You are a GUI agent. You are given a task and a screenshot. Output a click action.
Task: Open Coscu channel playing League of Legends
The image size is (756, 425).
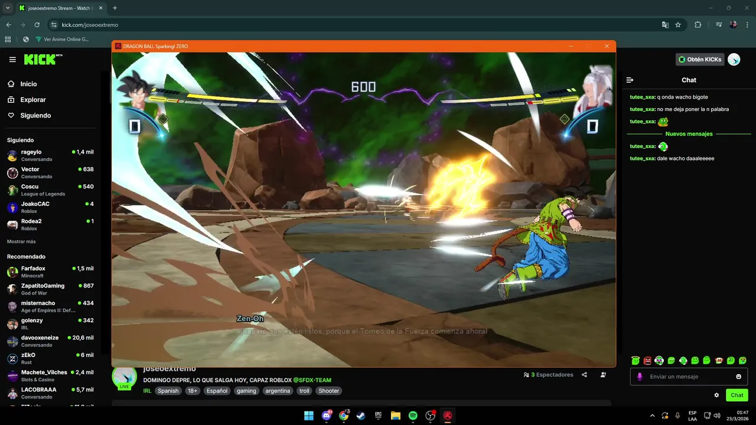pos(50,190)
